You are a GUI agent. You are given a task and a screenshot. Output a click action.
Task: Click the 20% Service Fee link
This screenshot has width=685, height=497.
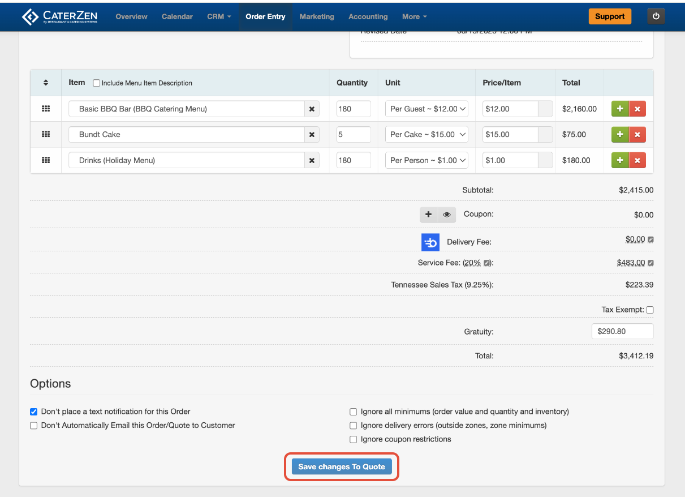(472, 263)
